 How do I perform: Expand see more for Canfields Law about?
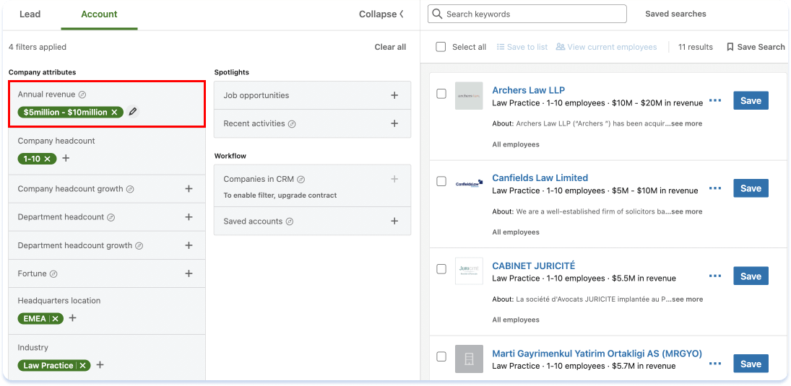click(687, 211)
